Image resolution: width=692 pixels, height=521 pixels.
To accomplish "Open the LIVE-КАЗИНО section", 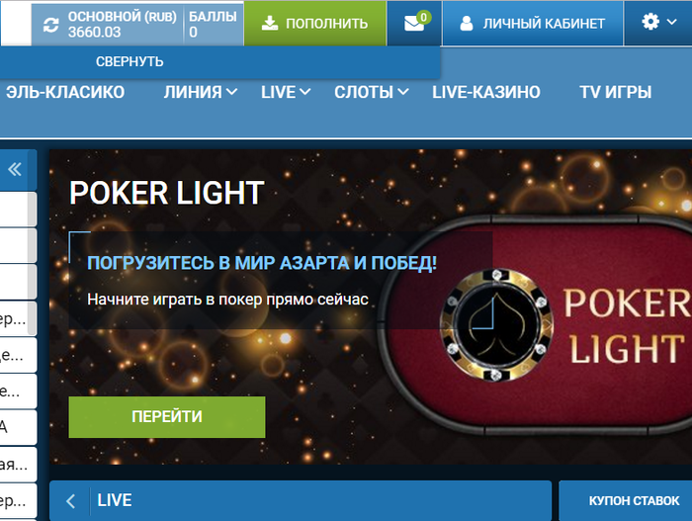I will (486, 92).
